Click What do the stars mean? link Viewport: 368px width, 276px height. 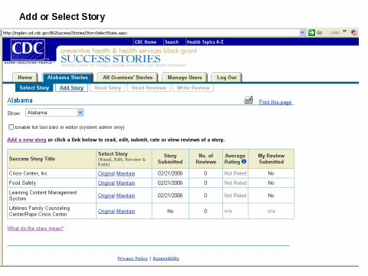35,228
